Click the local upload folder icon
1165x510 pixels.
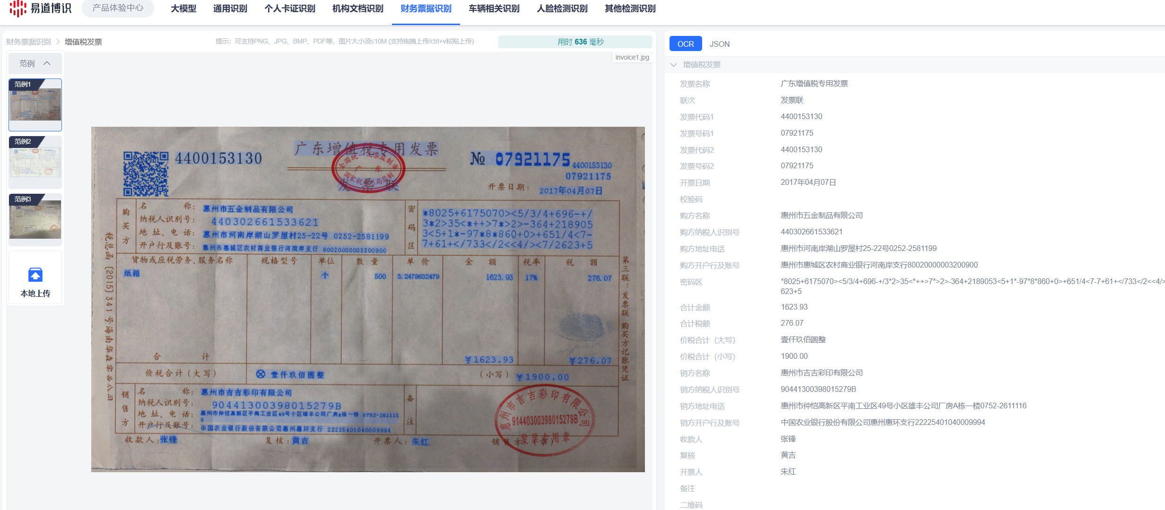pyautogui.click(x=35, y=275)
